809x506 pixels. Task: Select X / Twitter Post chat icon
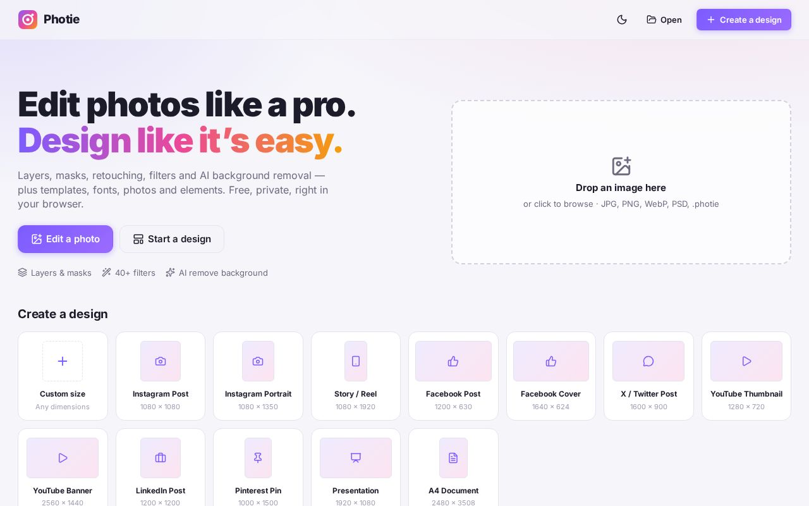[x=648, y=361]
